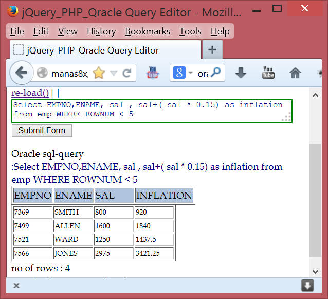
Task: Bookmark the page with the star icon
Action: pos(99,73)
